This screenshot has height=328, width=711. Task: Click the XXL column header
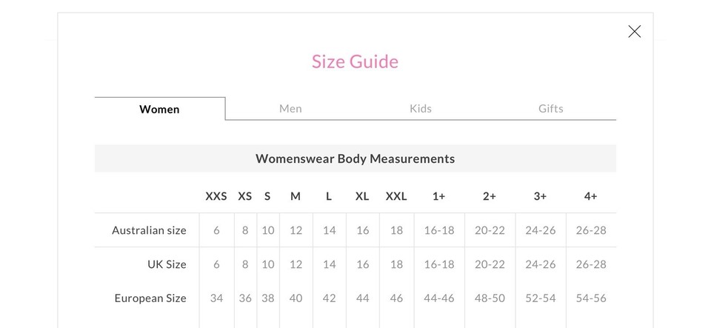396,196
